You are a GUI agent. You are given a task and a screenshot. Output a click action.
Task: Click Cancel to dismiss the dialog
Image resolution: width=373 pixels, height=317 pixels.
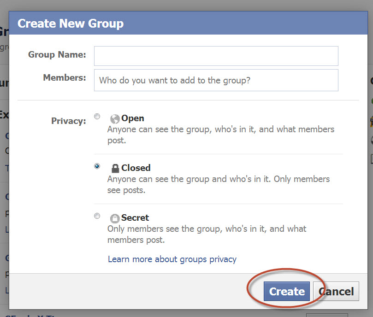(336, 291)
